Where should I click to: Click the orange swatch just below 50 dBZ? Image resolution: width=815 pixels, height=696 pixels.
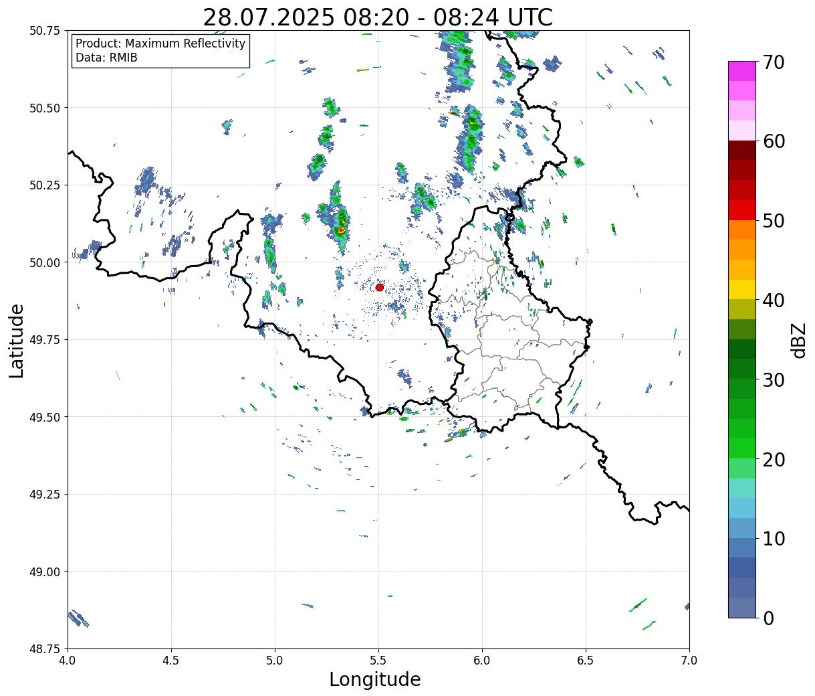(x=742, y=230)
